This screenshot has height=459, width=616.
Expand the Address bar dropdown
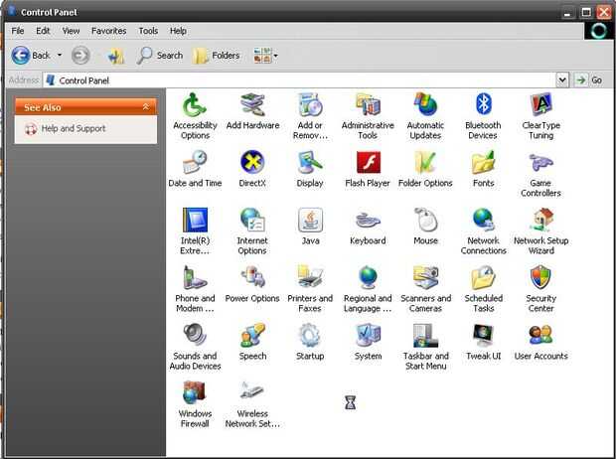point(562,80)
